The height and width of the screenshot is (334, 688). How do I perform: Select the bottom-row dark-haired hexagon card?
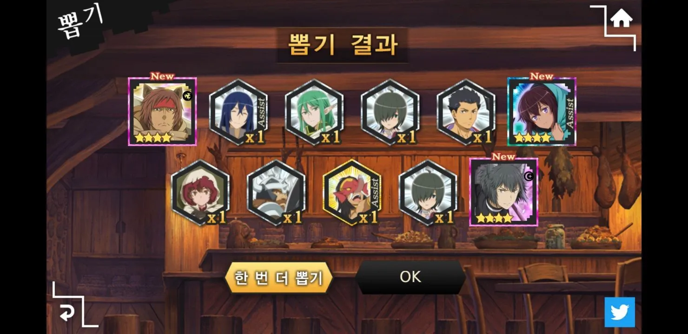click(428, 193)
